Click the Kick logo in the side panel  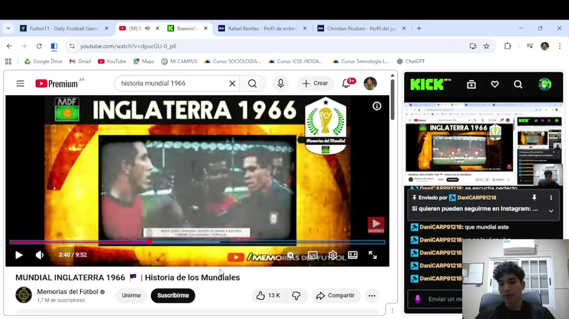pyautogui.click(x=430, y=85)
